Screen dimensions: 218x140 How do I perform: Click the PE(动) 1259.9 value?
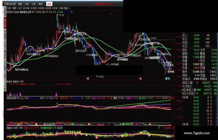214,79
